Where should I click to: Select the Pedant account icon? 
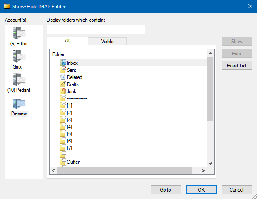pyautogui.click(x=19, y=79)
